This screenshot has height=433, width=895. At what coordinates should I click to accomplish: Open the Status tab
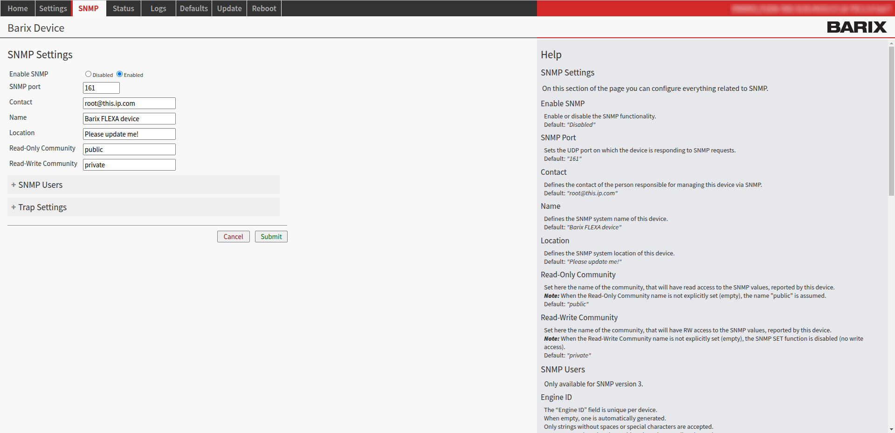point(123,8)
